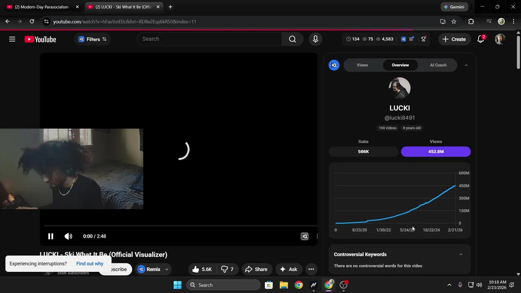Screen dimensions: 521x293
Task: Open the site info icon in address bar
Action: tap(46, 22)
